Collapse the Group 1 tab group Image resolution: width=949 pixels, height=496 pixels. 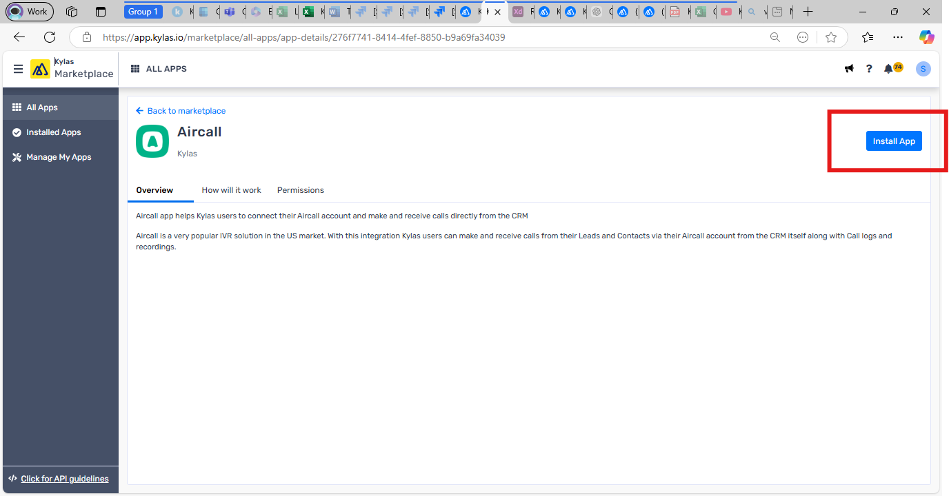coord(143,12)
